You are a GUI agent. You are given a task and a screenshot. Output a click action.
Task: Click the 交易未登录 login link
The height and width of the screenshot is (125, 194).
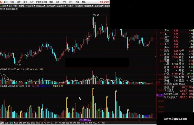click(x=104, y=2)
